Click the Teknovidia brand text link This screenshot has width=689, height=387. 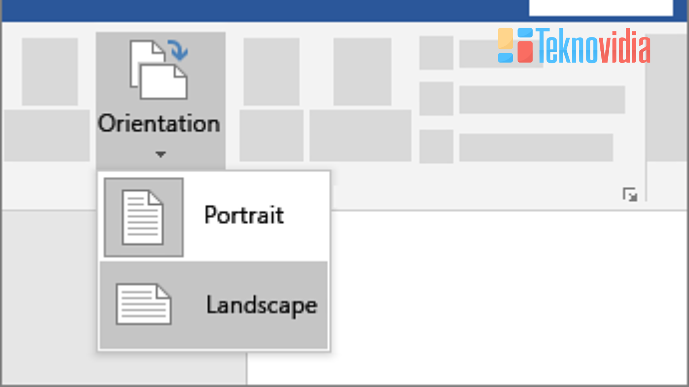[592, 50]
